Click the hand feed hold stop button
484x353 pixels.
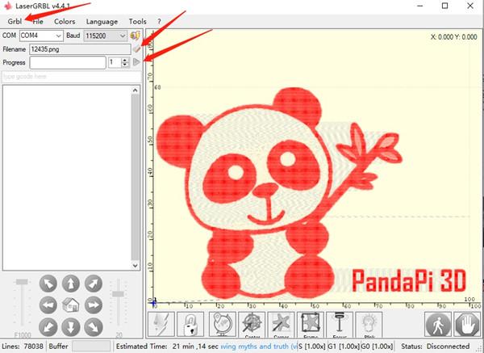coord(467,324)
